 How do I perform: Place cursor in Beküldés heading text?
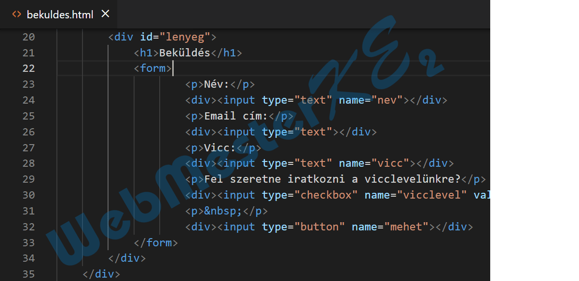185,53
